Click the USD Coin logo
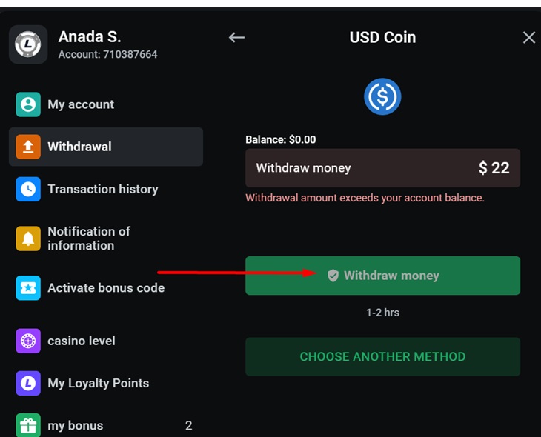Viewport: 541px width, 437px height. (382, 96)
